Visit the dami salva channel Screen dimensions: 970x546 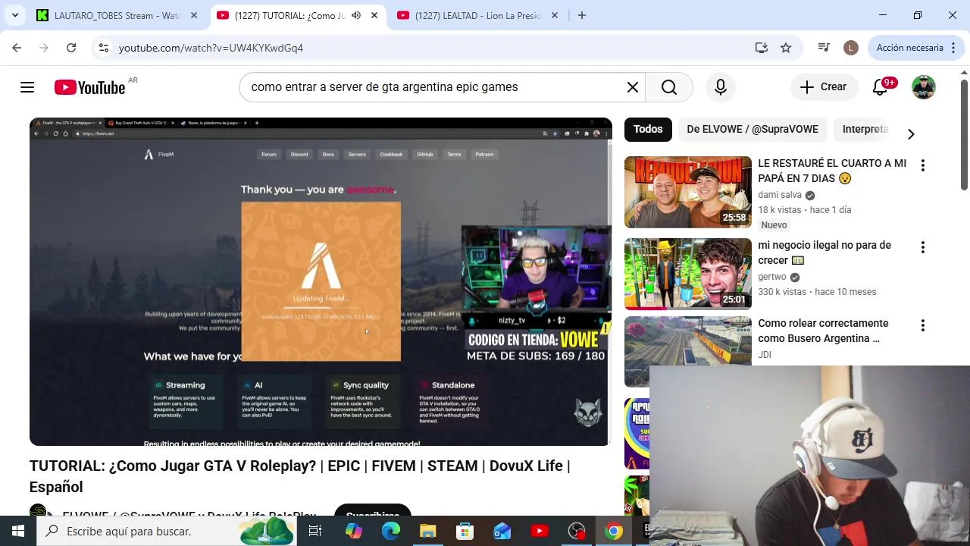click(780, 195)
